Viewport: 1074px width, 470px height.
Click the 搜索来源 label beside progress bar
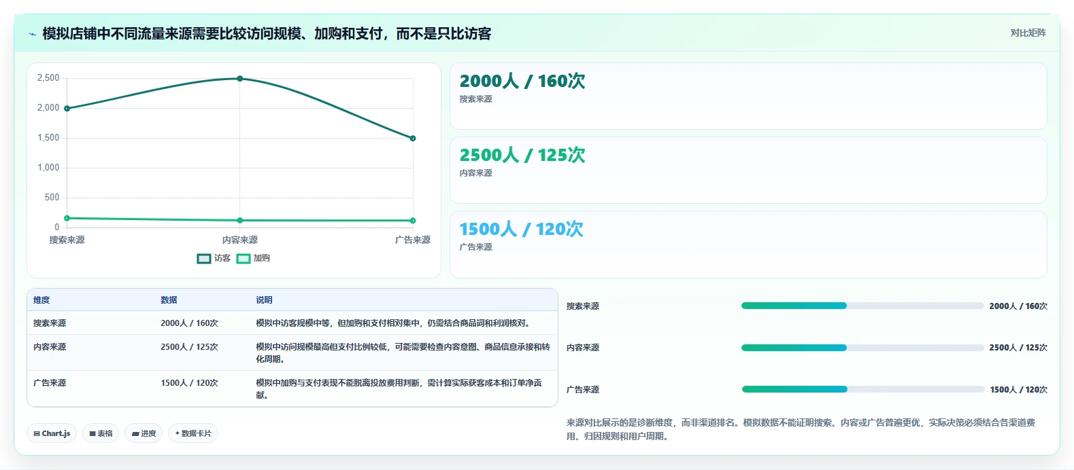pyautogui.click(x=583, y=306)
